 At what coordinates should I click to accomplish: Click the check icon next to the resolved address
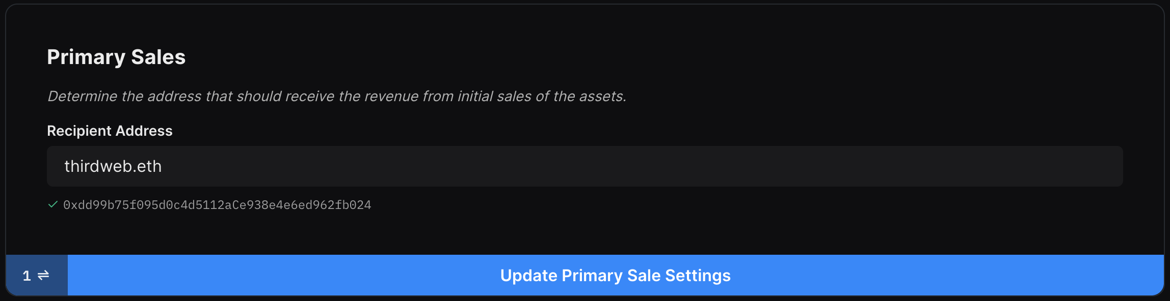pos(52,204)
